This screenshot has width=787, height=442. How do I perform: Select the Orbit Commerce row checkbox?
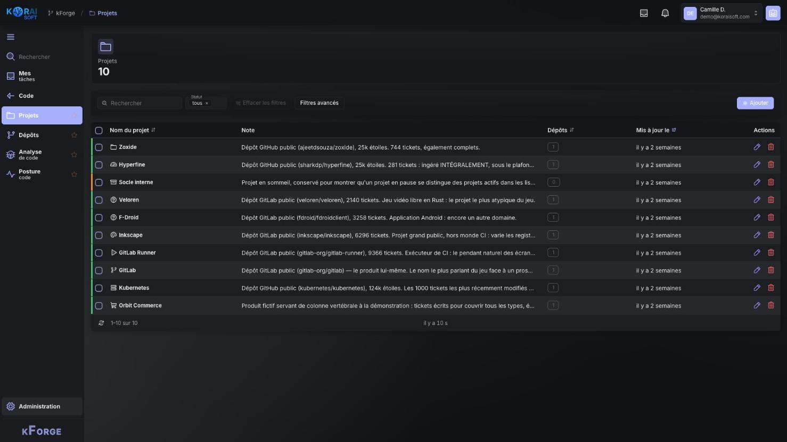coord(99,306)
